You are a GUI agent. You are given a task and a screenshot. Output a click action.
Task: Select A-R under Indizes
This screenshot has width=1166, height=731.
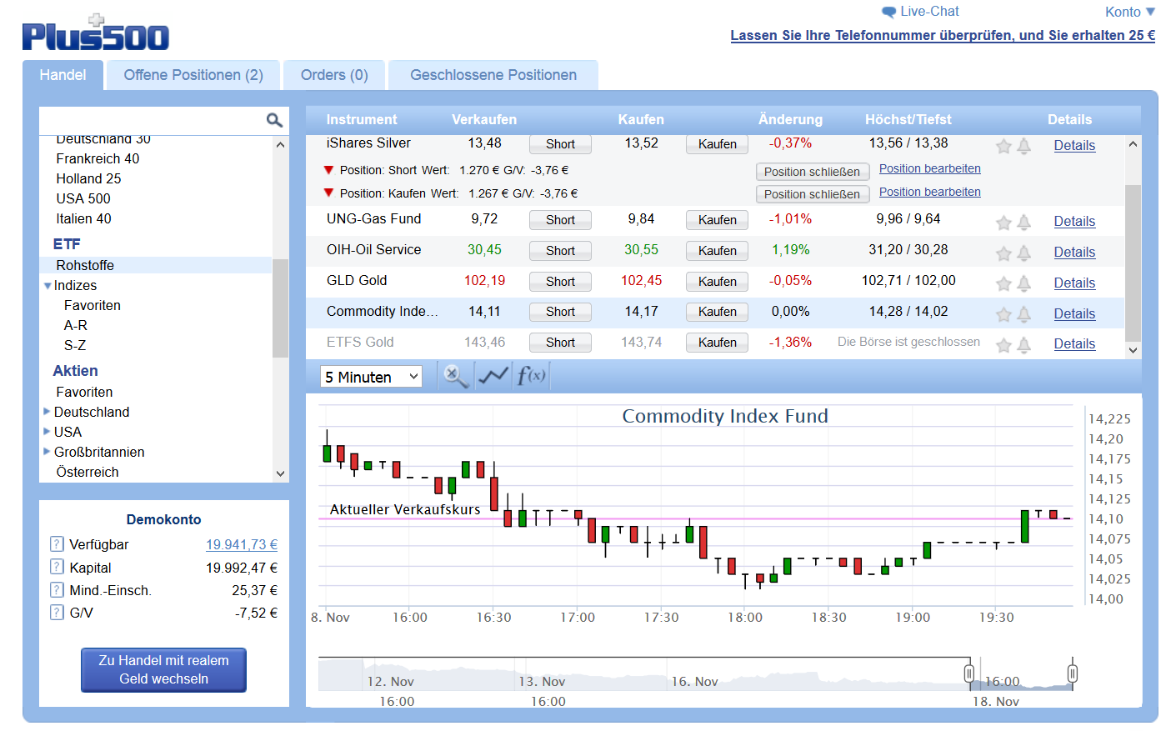point(76,325)
